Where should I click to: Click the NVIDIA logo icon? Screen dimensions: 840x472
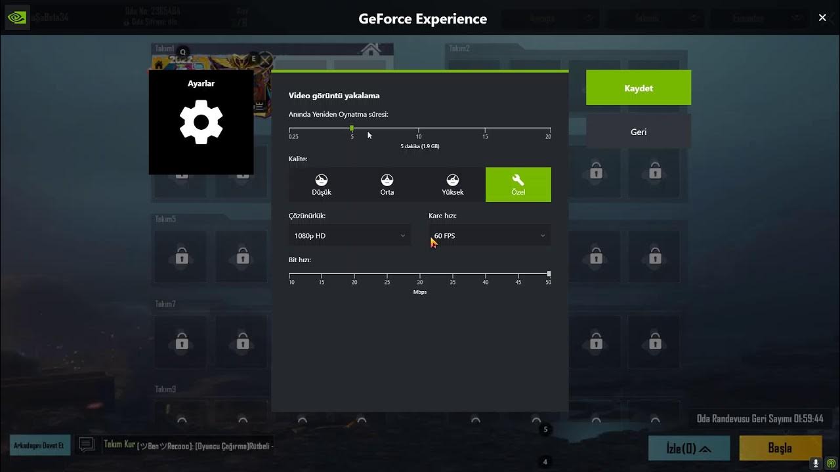tap(17, 17)
